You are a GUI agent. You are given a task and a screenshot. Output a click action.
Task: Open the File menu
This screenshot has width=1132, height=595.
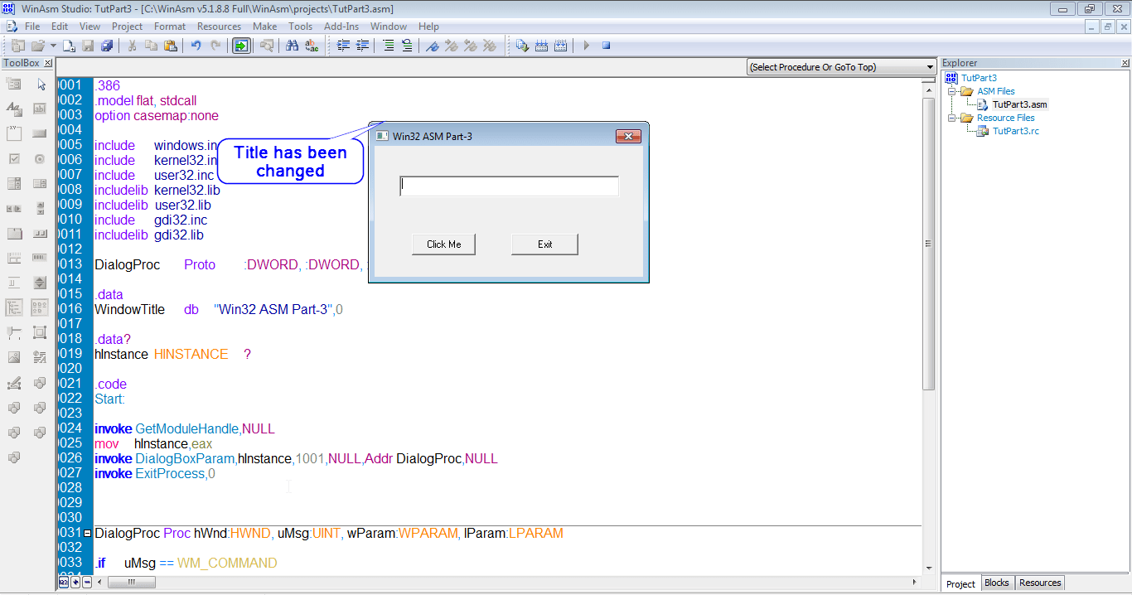32,27
